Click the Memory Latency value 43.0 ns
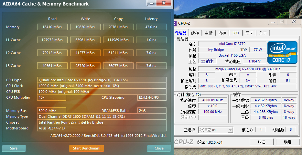The height and width of the screenshot is (155, 302). click(151, 27)
